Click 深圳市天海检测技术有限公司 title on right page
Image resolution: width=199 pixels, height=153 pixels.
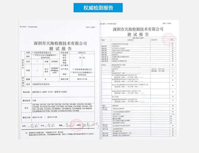(138, 29)
